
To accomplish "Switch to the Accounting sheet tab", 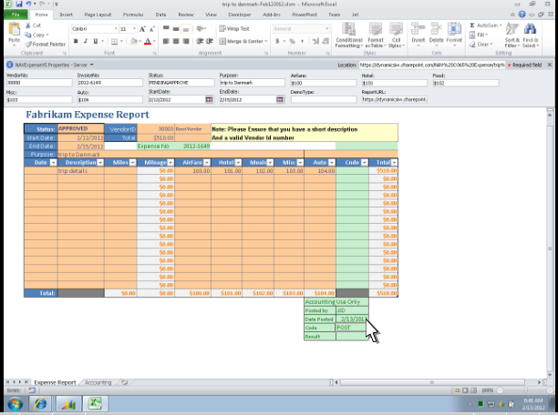I will tap(98, 382).
